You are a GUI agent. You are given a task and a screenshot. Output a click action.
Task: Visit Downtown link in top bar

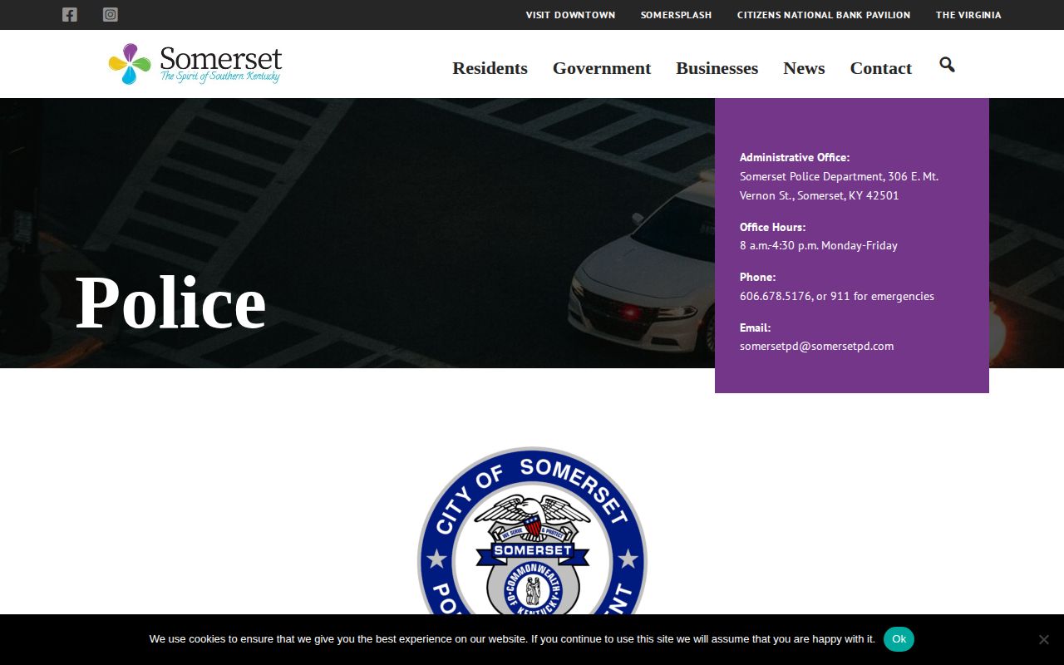point(570,15)
